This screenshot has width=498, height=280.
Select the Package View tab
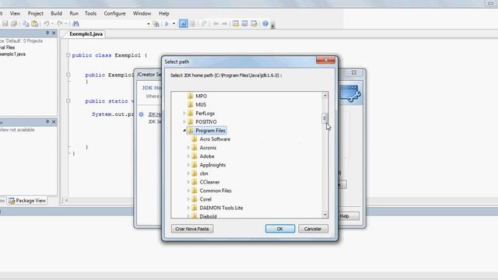(28, 201)
